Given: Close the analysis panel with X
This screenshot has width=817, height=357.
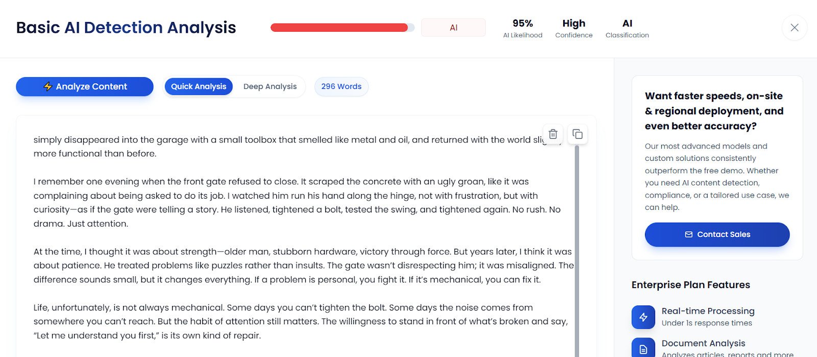Looking at the screenshot, I should pos(794,28).
